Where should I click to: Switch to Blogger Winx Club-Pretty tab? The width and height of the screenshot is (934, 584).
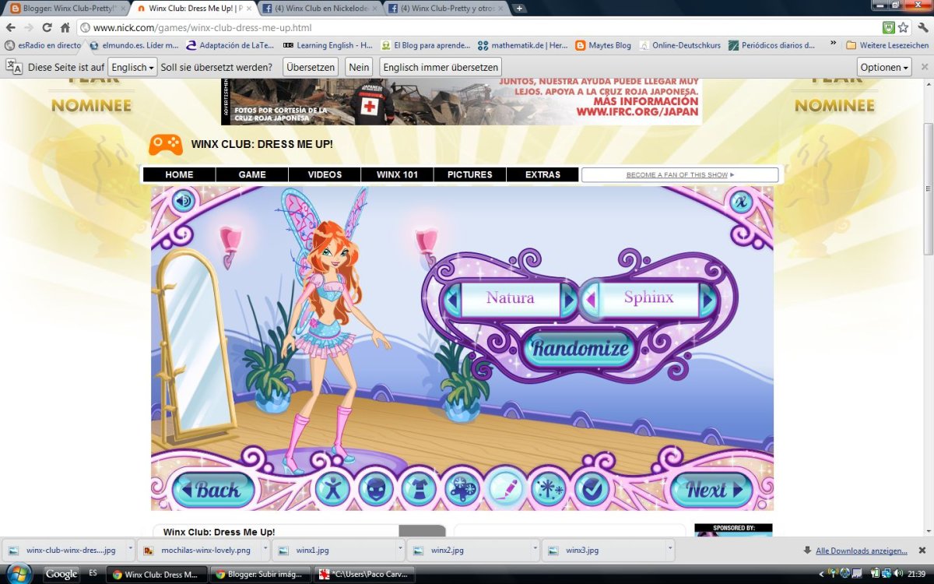pyautogui.click(x=66, y=9)
